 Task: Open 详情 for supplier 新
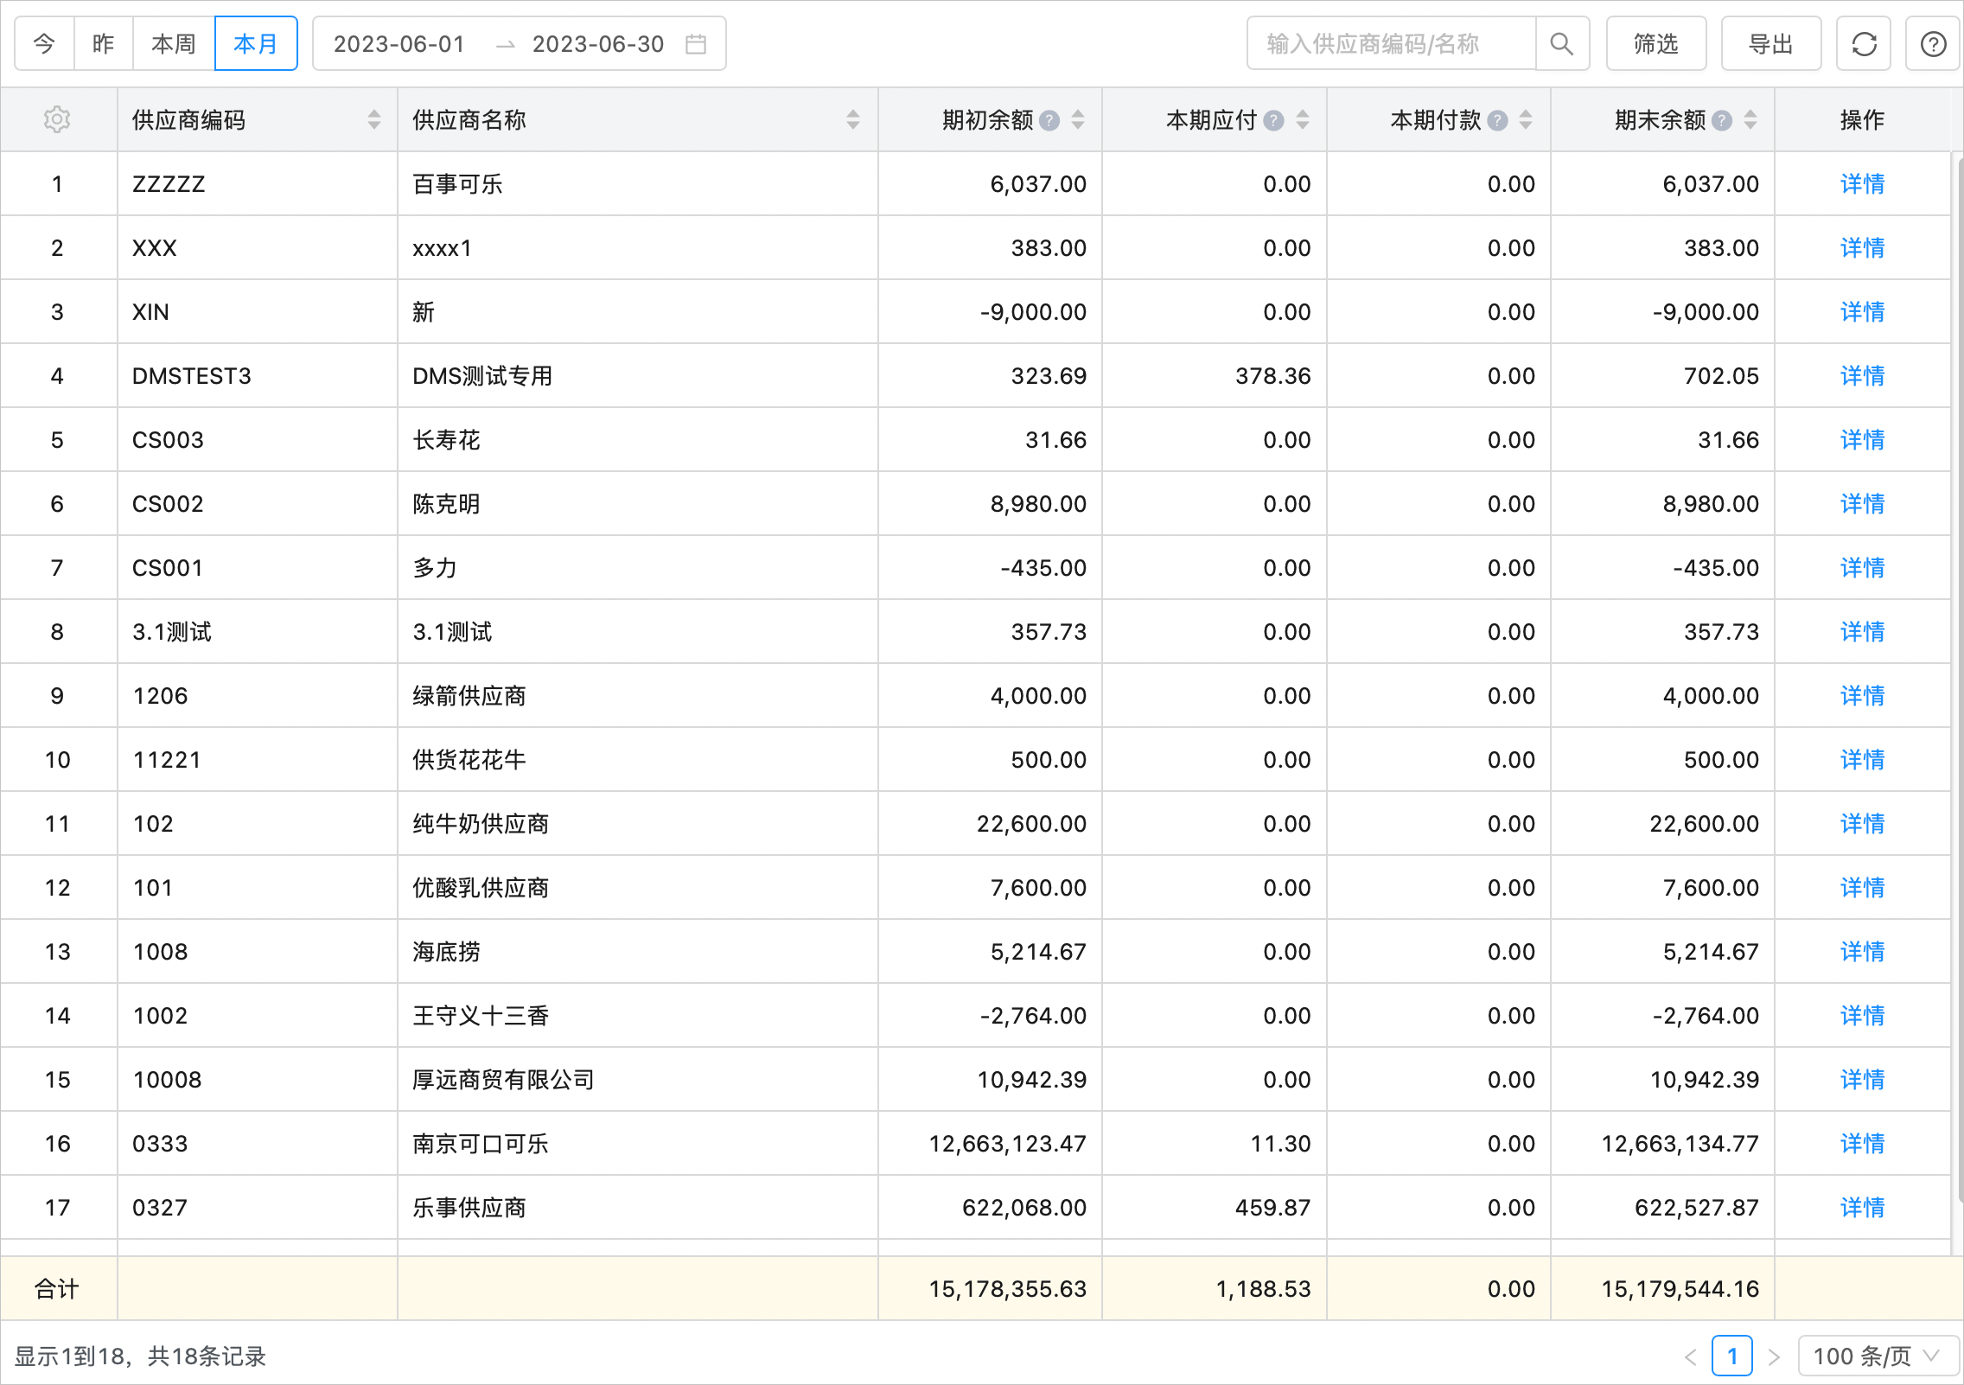pyautogui.click(x=1863, y=312)
